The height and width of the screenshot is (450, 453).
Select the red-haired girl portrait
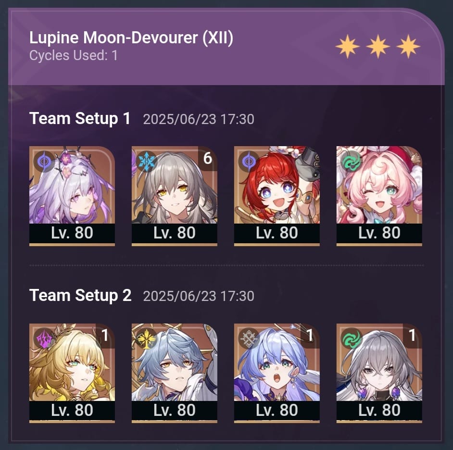tap(277, 196)
